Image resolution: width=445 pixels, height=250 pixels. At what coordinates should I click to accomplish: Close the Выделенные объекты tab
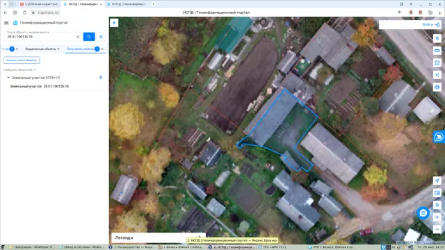click(58, 49)
